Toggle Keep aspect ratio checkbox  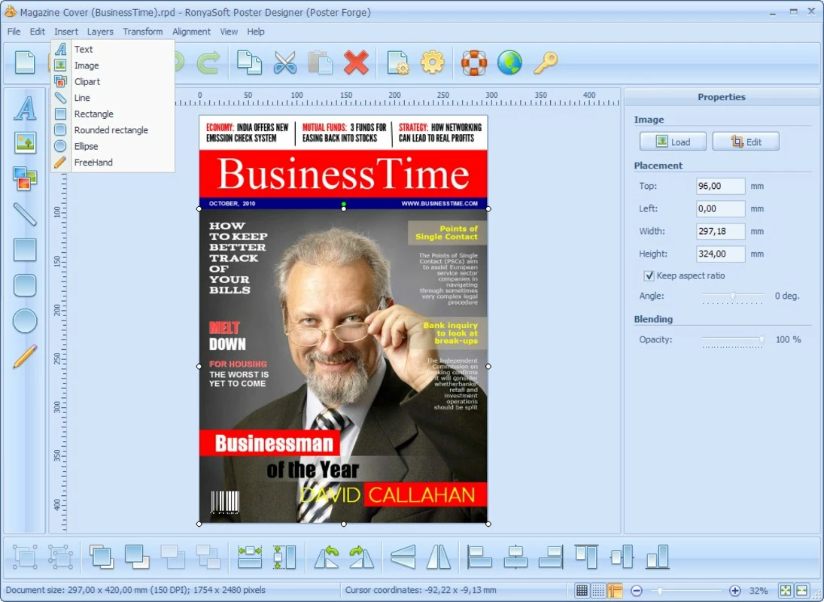click(649, 275)
